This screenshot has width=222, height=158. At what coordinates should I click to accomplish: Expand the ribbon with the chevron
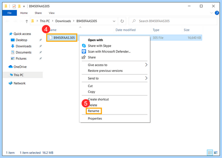click(212, 13)
